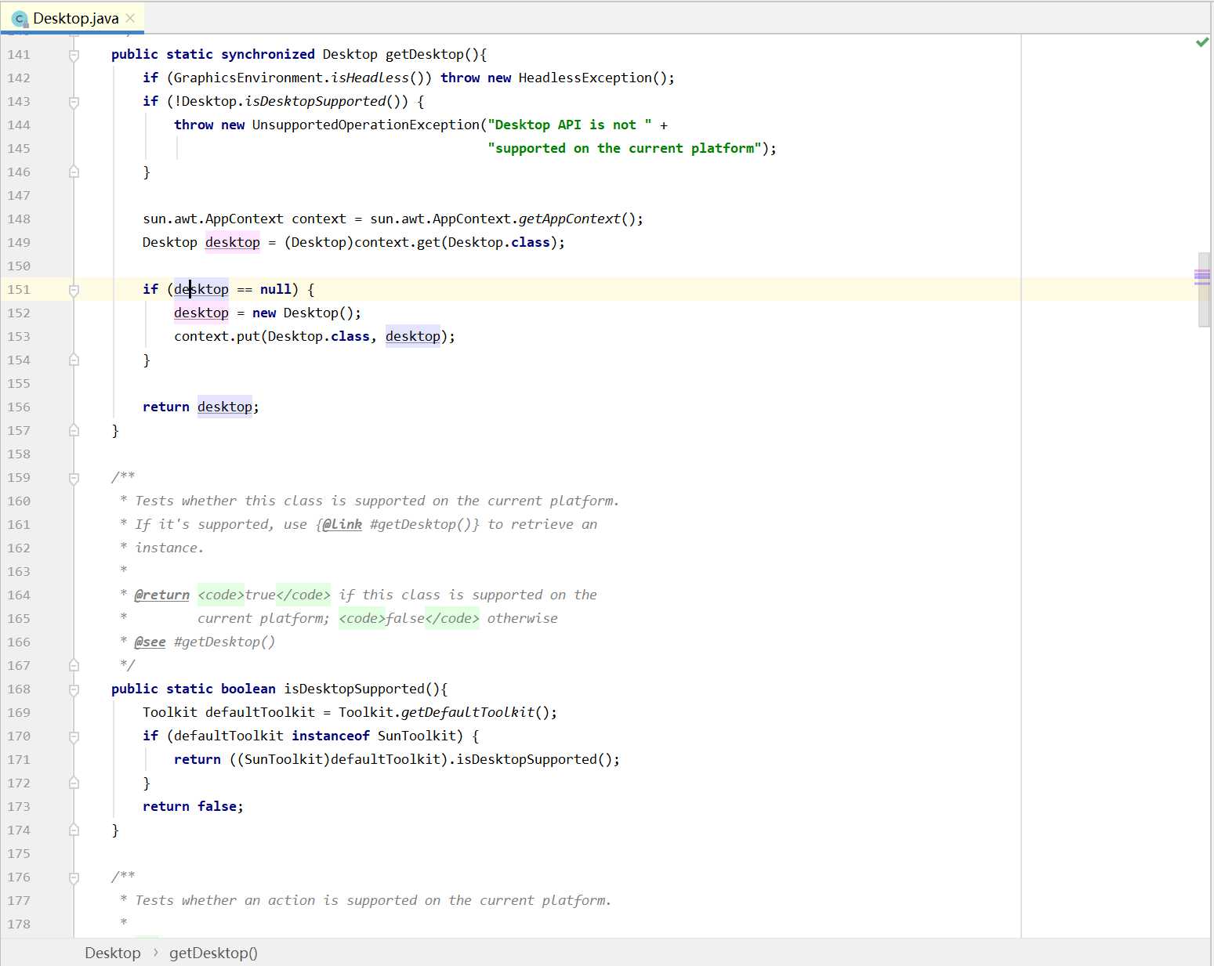
Task: Click 'return desktop' on line 156
Action: [198, 407]
